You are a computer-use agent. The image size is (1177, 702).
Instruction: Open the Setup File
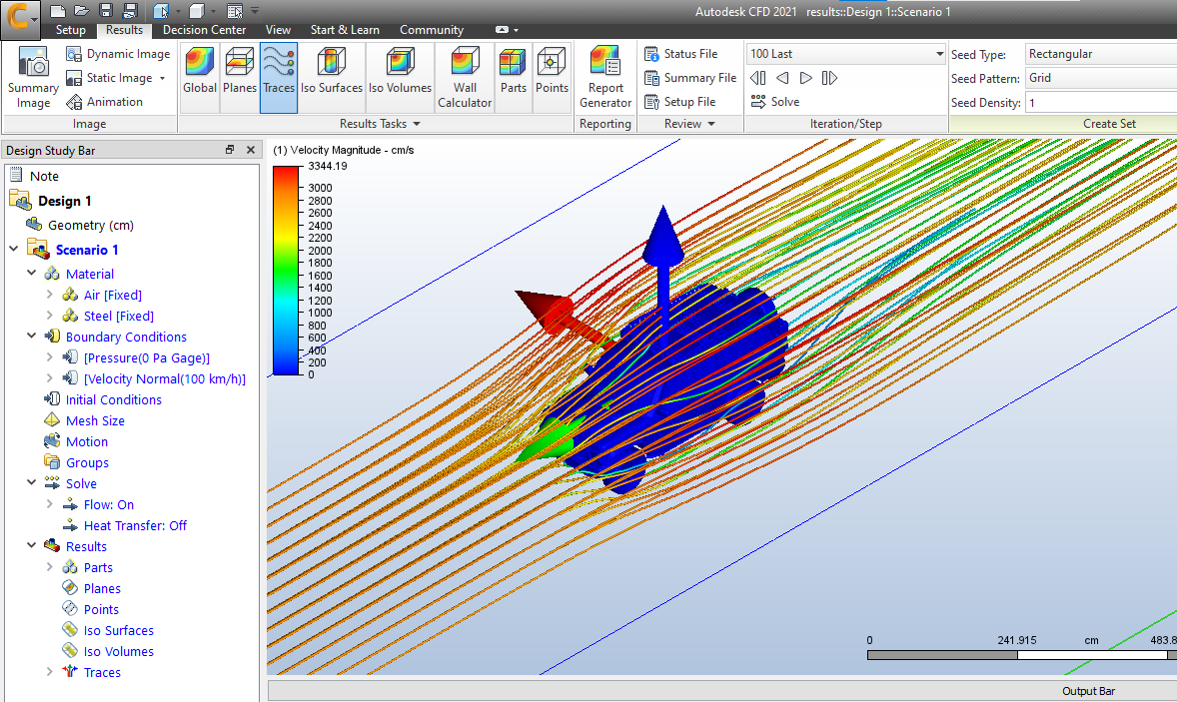[x=680, y=102]
